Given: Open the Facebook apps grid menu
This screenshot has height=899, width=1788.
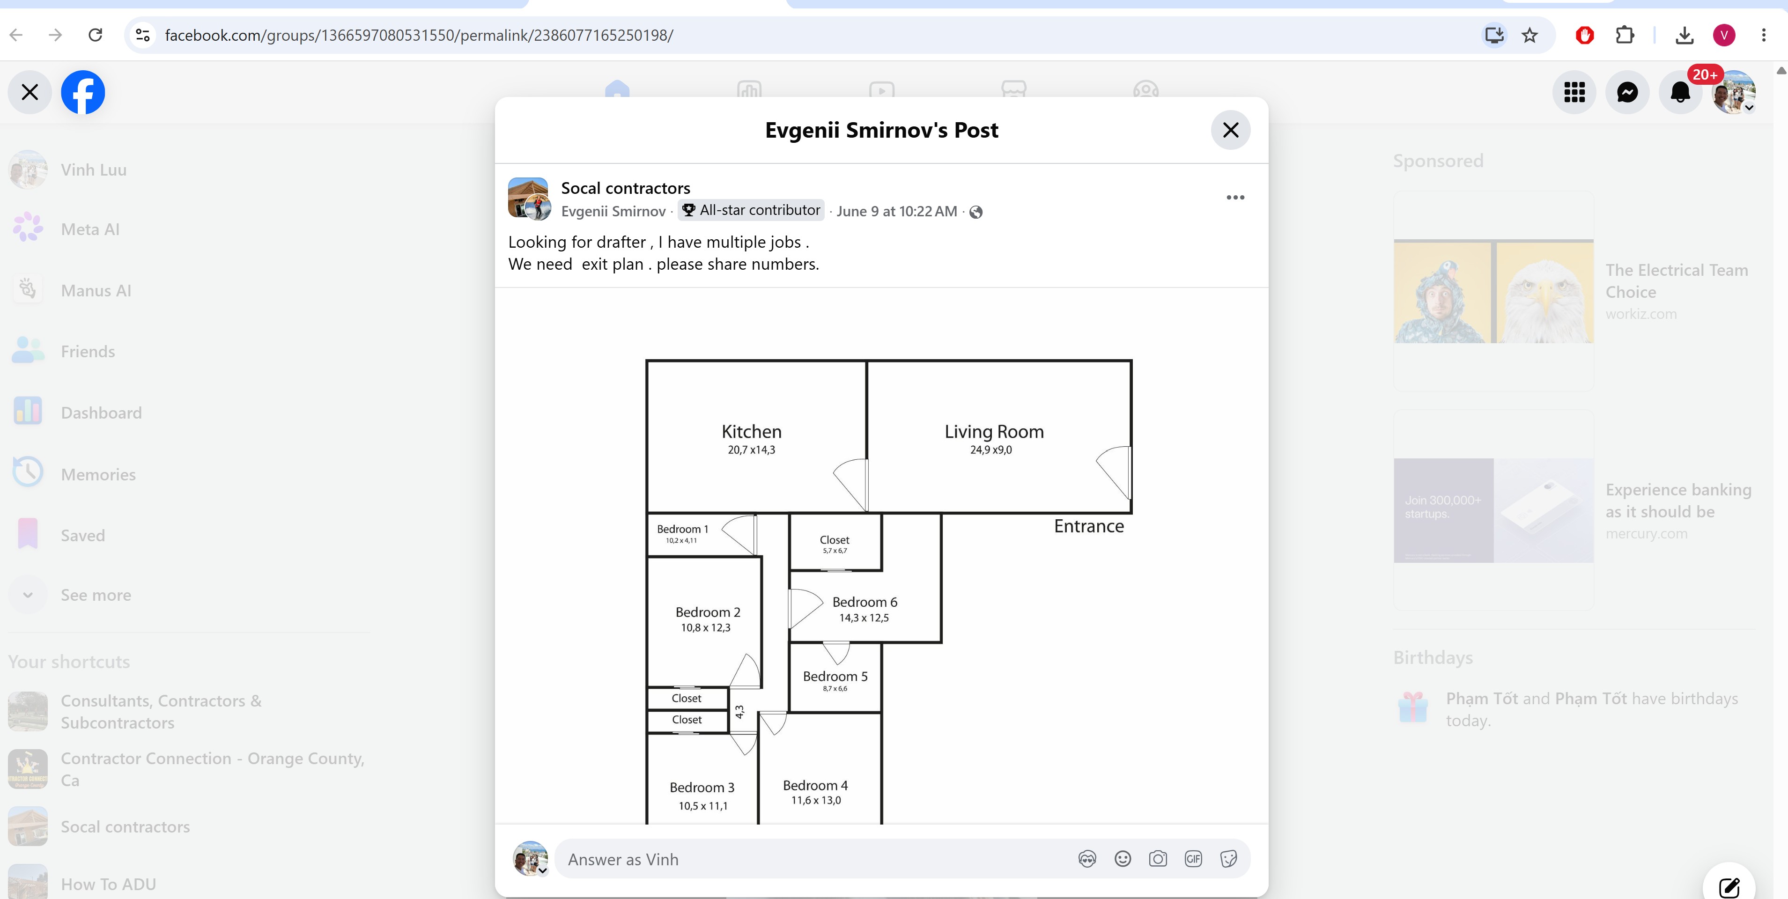Looking at the screenshot, I should tap(1574, 92).
